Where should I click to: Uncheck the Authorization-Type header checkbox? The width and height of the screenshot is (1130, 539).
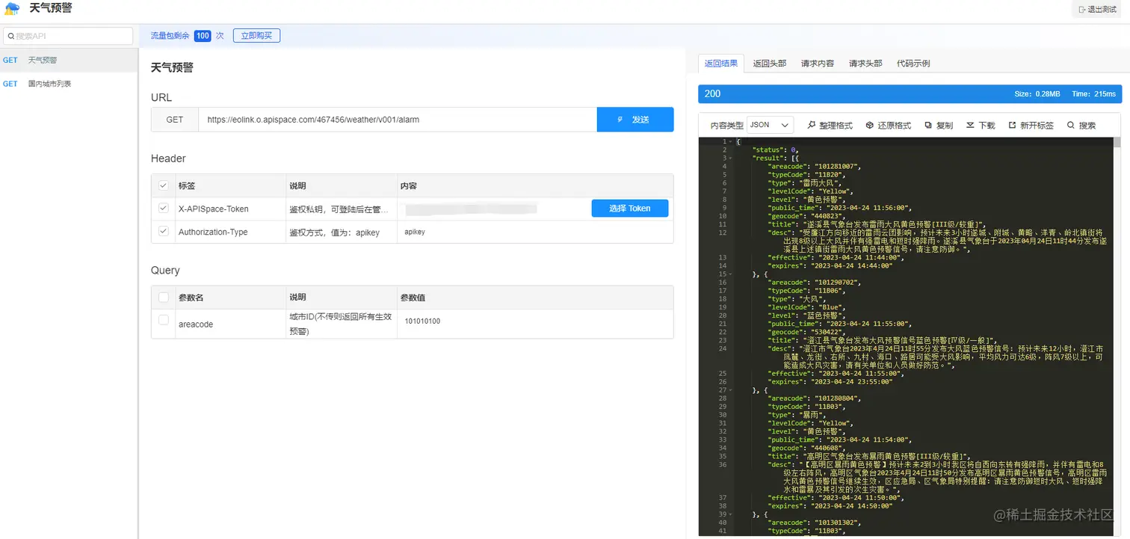(163, 232)
